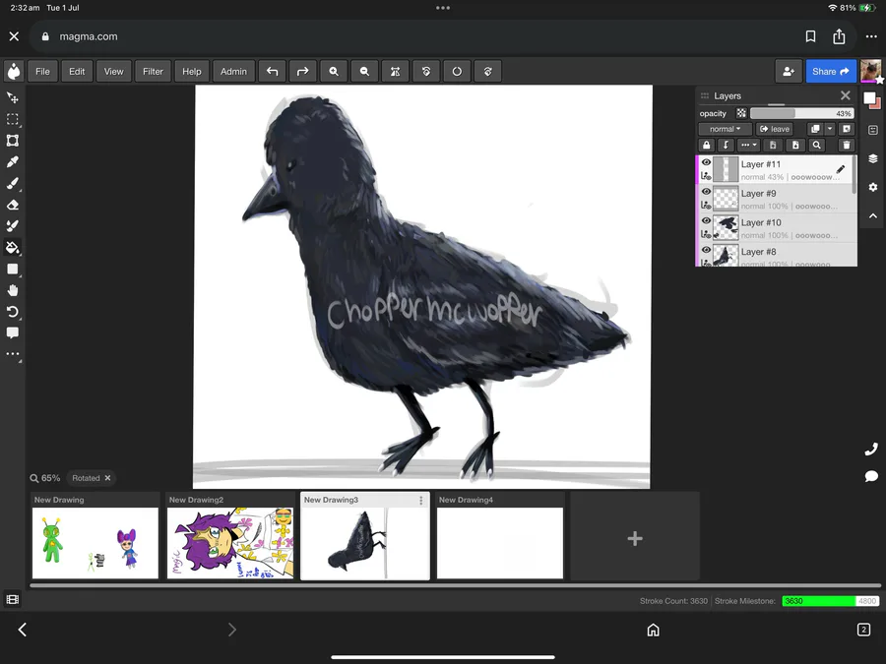Click the foreground/background color swatch
886x664 pixels.
click(871, 99)
